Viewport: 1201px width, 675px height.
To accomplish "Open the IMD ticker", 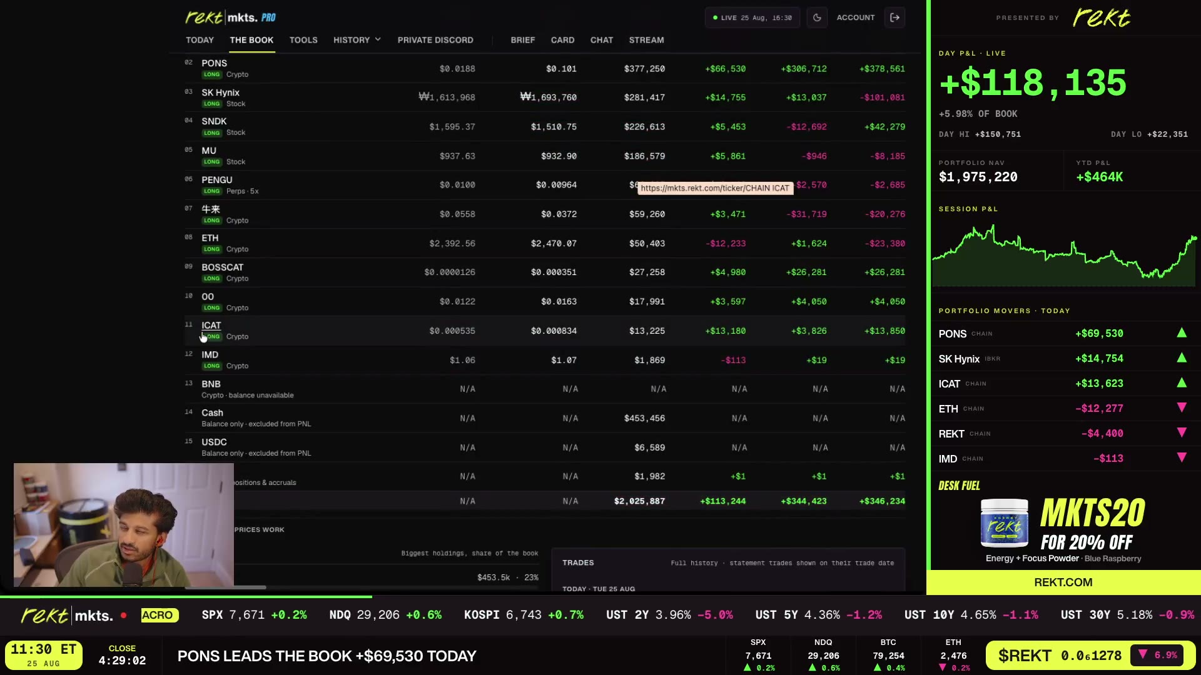I will (x=210, y=355).
